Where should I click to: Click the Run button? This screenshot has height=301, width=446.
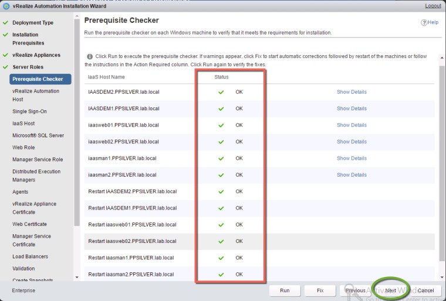click(285, 290)
